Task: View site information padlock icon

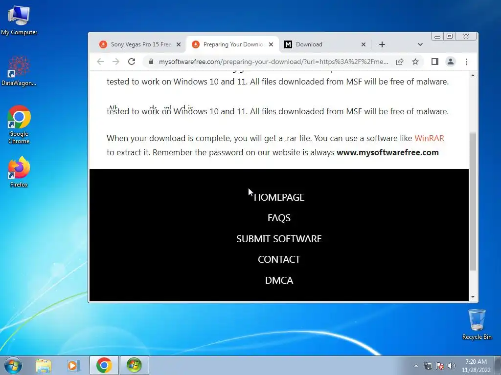Action: click(x=151, y=62)
